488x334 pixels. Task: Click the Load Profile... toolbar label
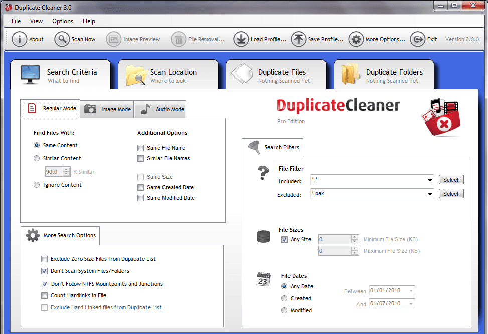pos(268,39)
